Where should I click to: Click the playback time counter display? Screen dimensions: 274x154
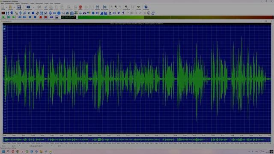(x=68, y=17)
